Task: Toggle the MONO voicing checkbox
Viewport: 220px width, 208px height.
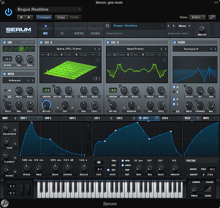Action: (188, 169)
